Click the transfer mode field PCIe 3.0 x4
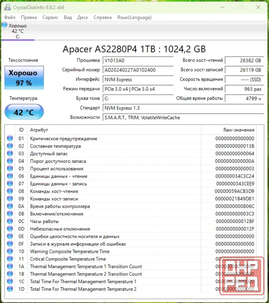The width and height of the screenshot is (269, 303). [x=138, y=89]
